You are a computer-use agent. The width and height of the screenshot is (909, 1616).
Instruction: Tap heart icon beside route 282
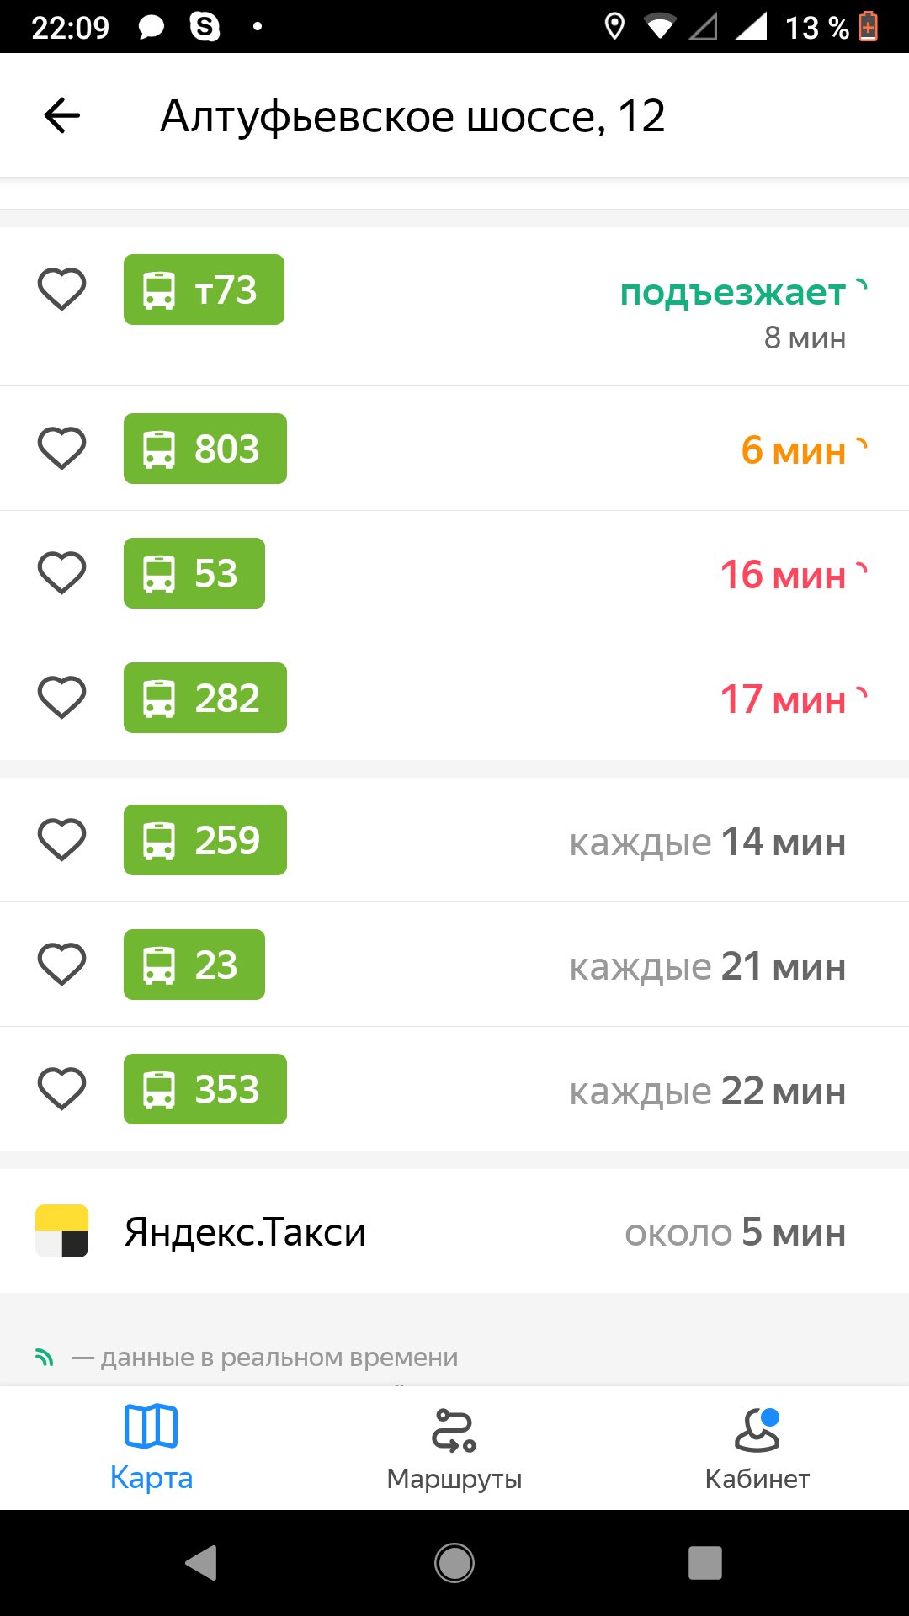62,697
